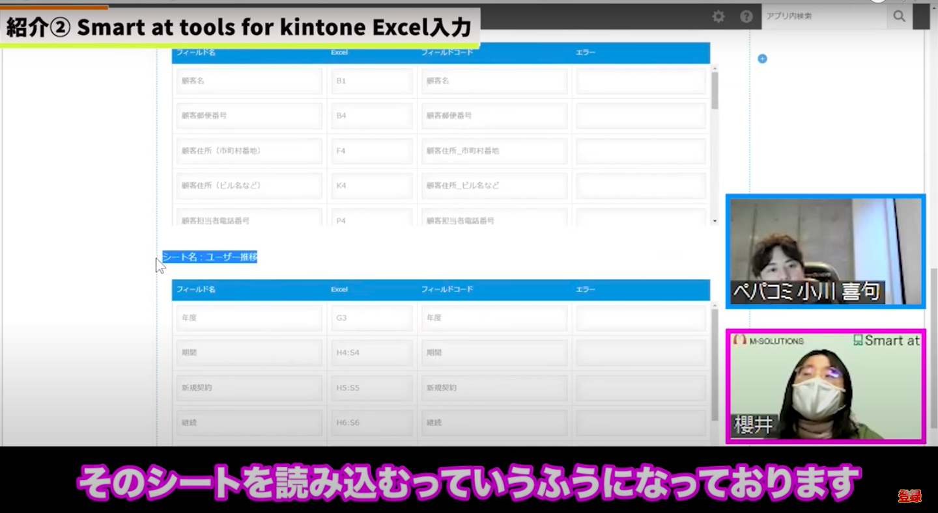Viewport: 938px width, 513px height.
Task: Click the G3 Excel input for 年度
Action: pyautogui.click(x=372, y=317)
